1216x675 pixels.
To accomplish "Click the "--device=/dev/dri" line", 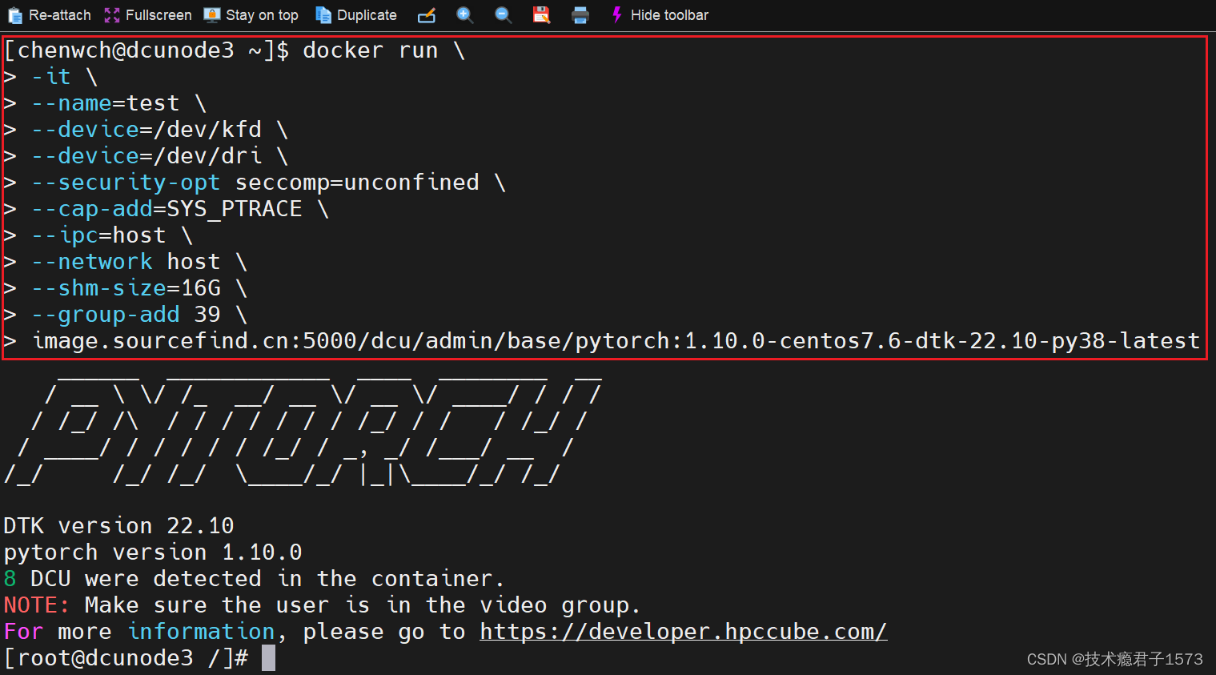I will point(146,156).
